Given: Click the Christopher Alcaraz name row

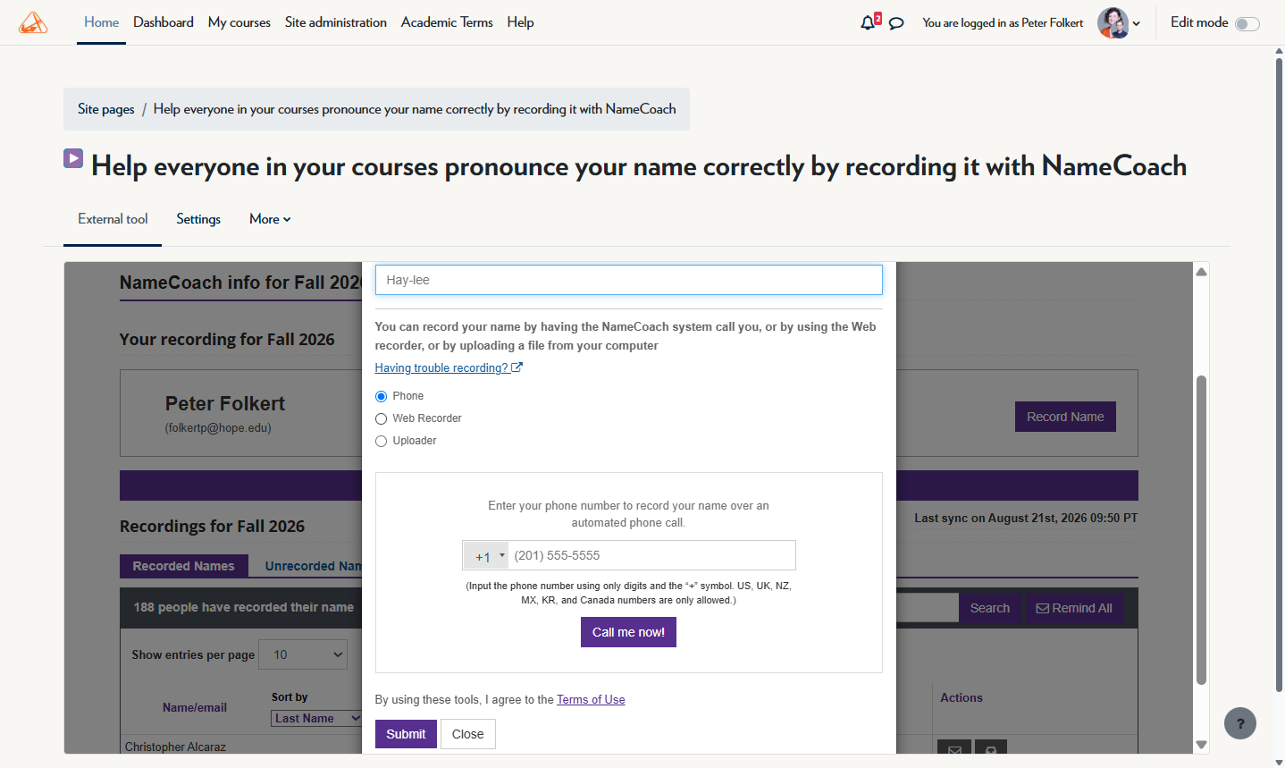Looking at the screenshot, I should [175, 747].
